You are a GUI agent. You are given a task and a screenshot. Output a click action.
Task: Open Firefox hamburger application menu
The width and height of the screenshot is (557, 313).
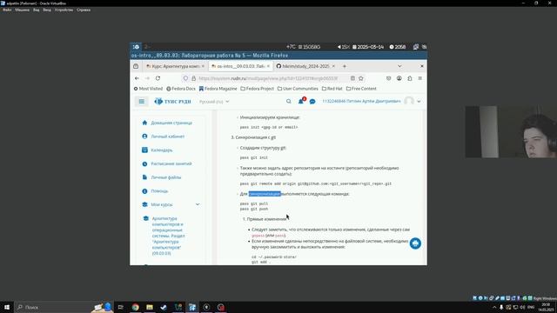(x=419, y=78)
